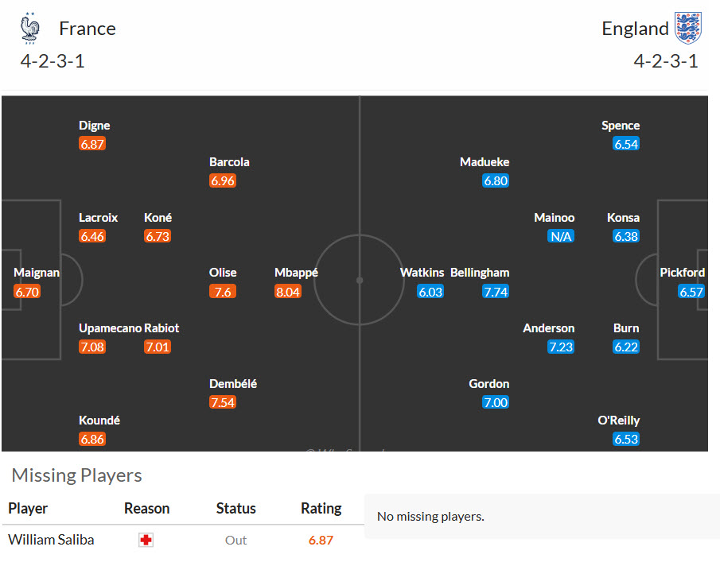Sort missing players by Status column

[236, 508]
